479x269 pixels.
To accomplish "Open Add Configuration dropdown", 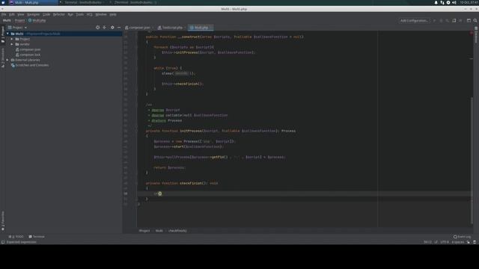I will click(414, 20).
